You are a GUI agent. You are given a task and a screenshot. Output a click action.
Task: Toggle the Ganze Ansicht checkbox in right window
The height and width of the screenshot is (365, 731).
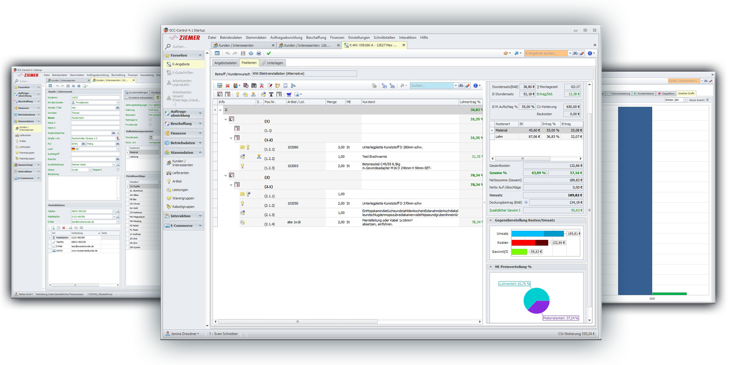click(707, 100)
